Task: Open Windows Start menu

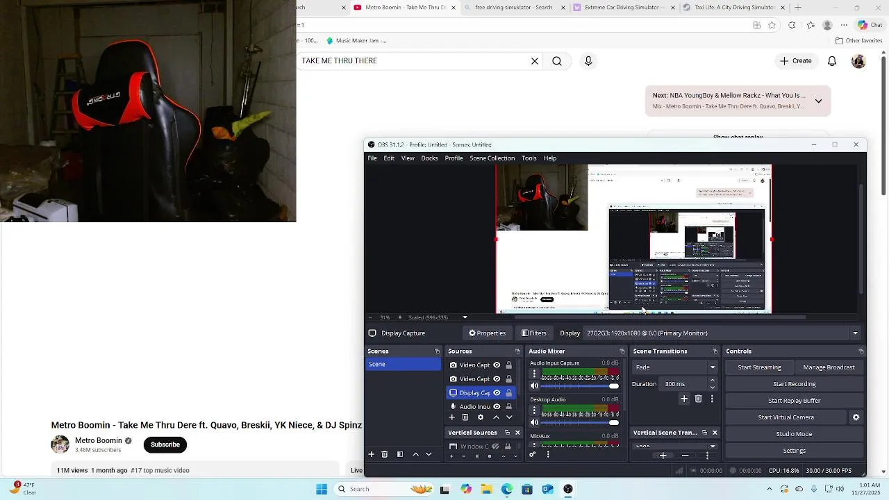Action: point(322,489)
